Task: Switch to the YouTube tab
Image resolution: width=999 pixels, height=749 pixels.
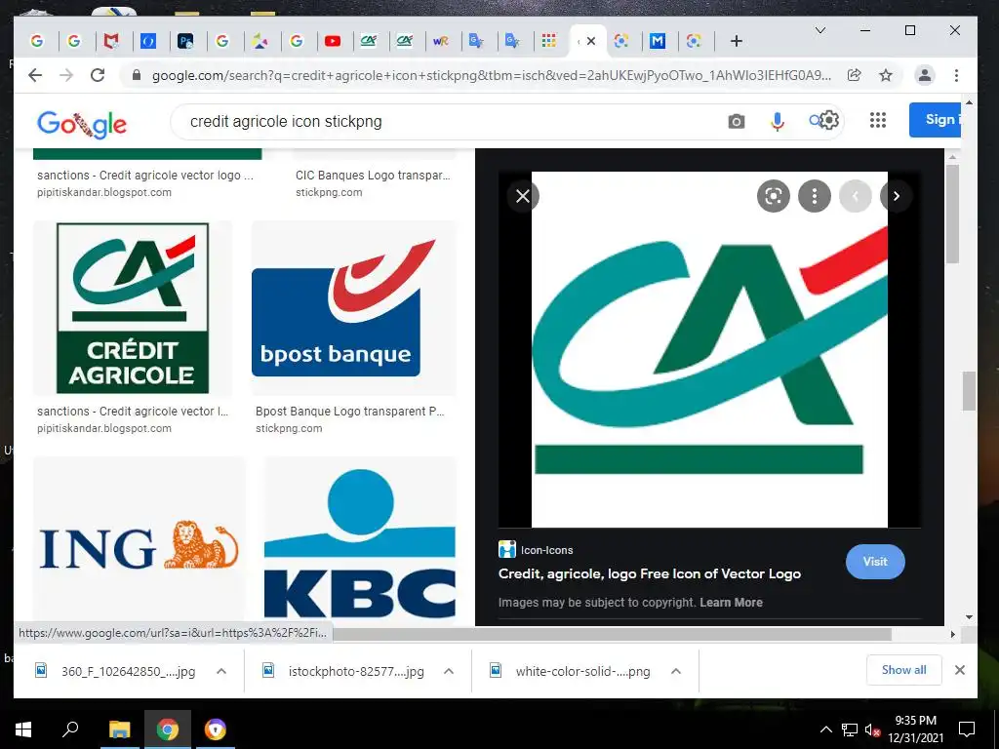Action: tap(333, 41)
